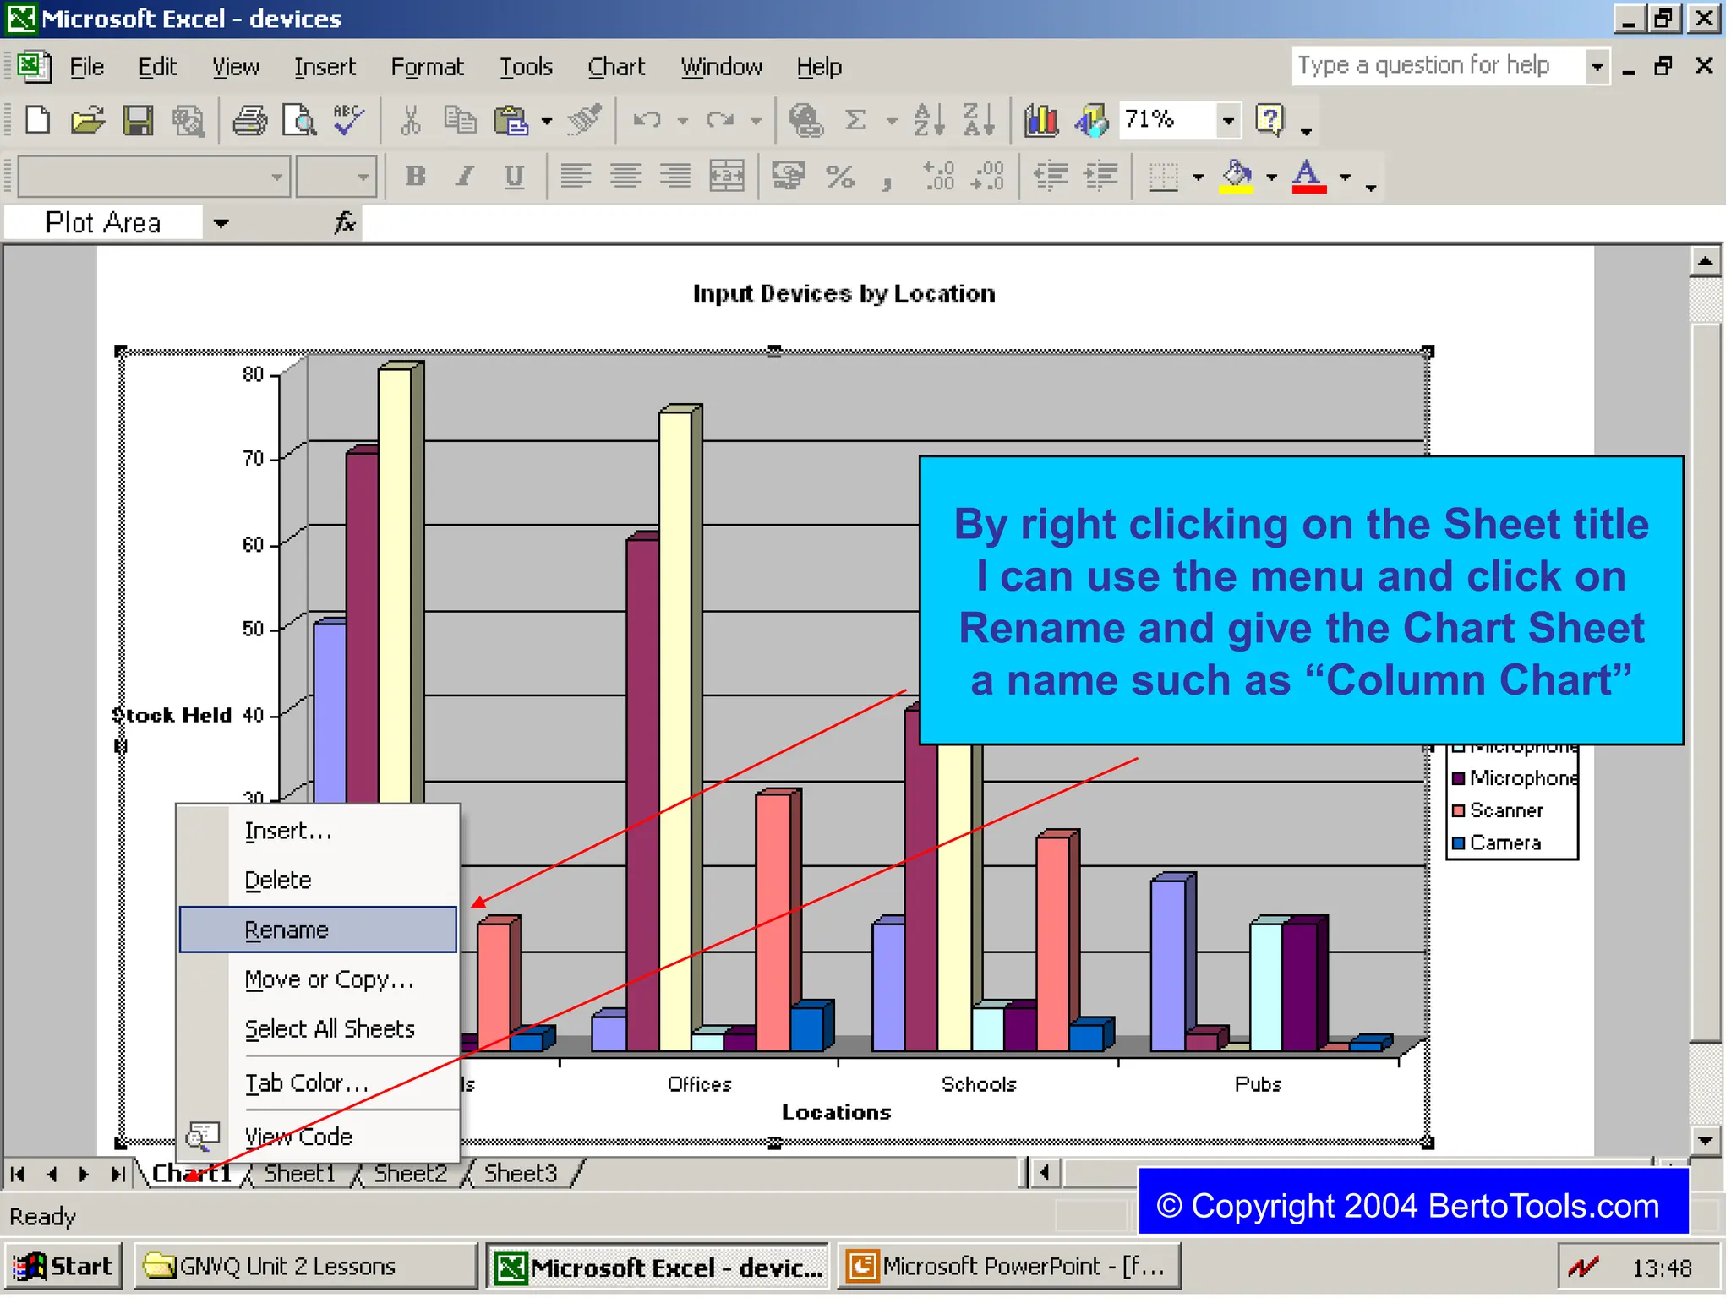This screenshot has width=1731, height=1298.
Task: Toggle Align Right
Action: (x=675, y=177)
